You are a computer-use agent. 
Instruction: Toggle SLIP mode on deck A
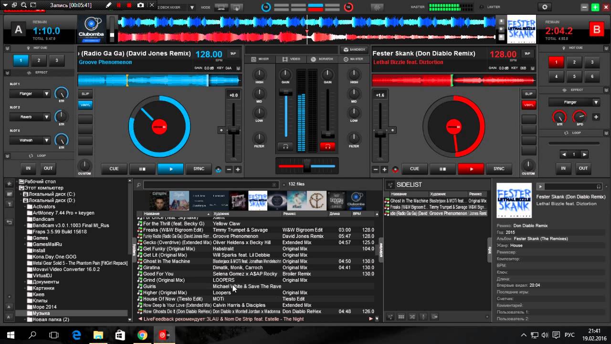(x=85, y=94)
